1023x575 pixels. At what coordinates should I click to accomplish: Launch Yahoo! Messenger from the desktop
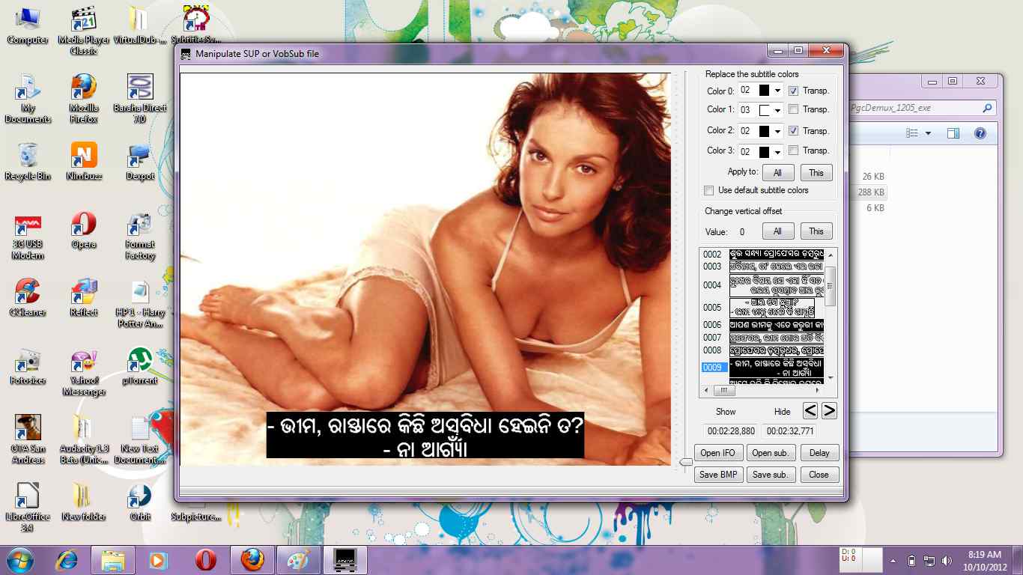point(84,372)
